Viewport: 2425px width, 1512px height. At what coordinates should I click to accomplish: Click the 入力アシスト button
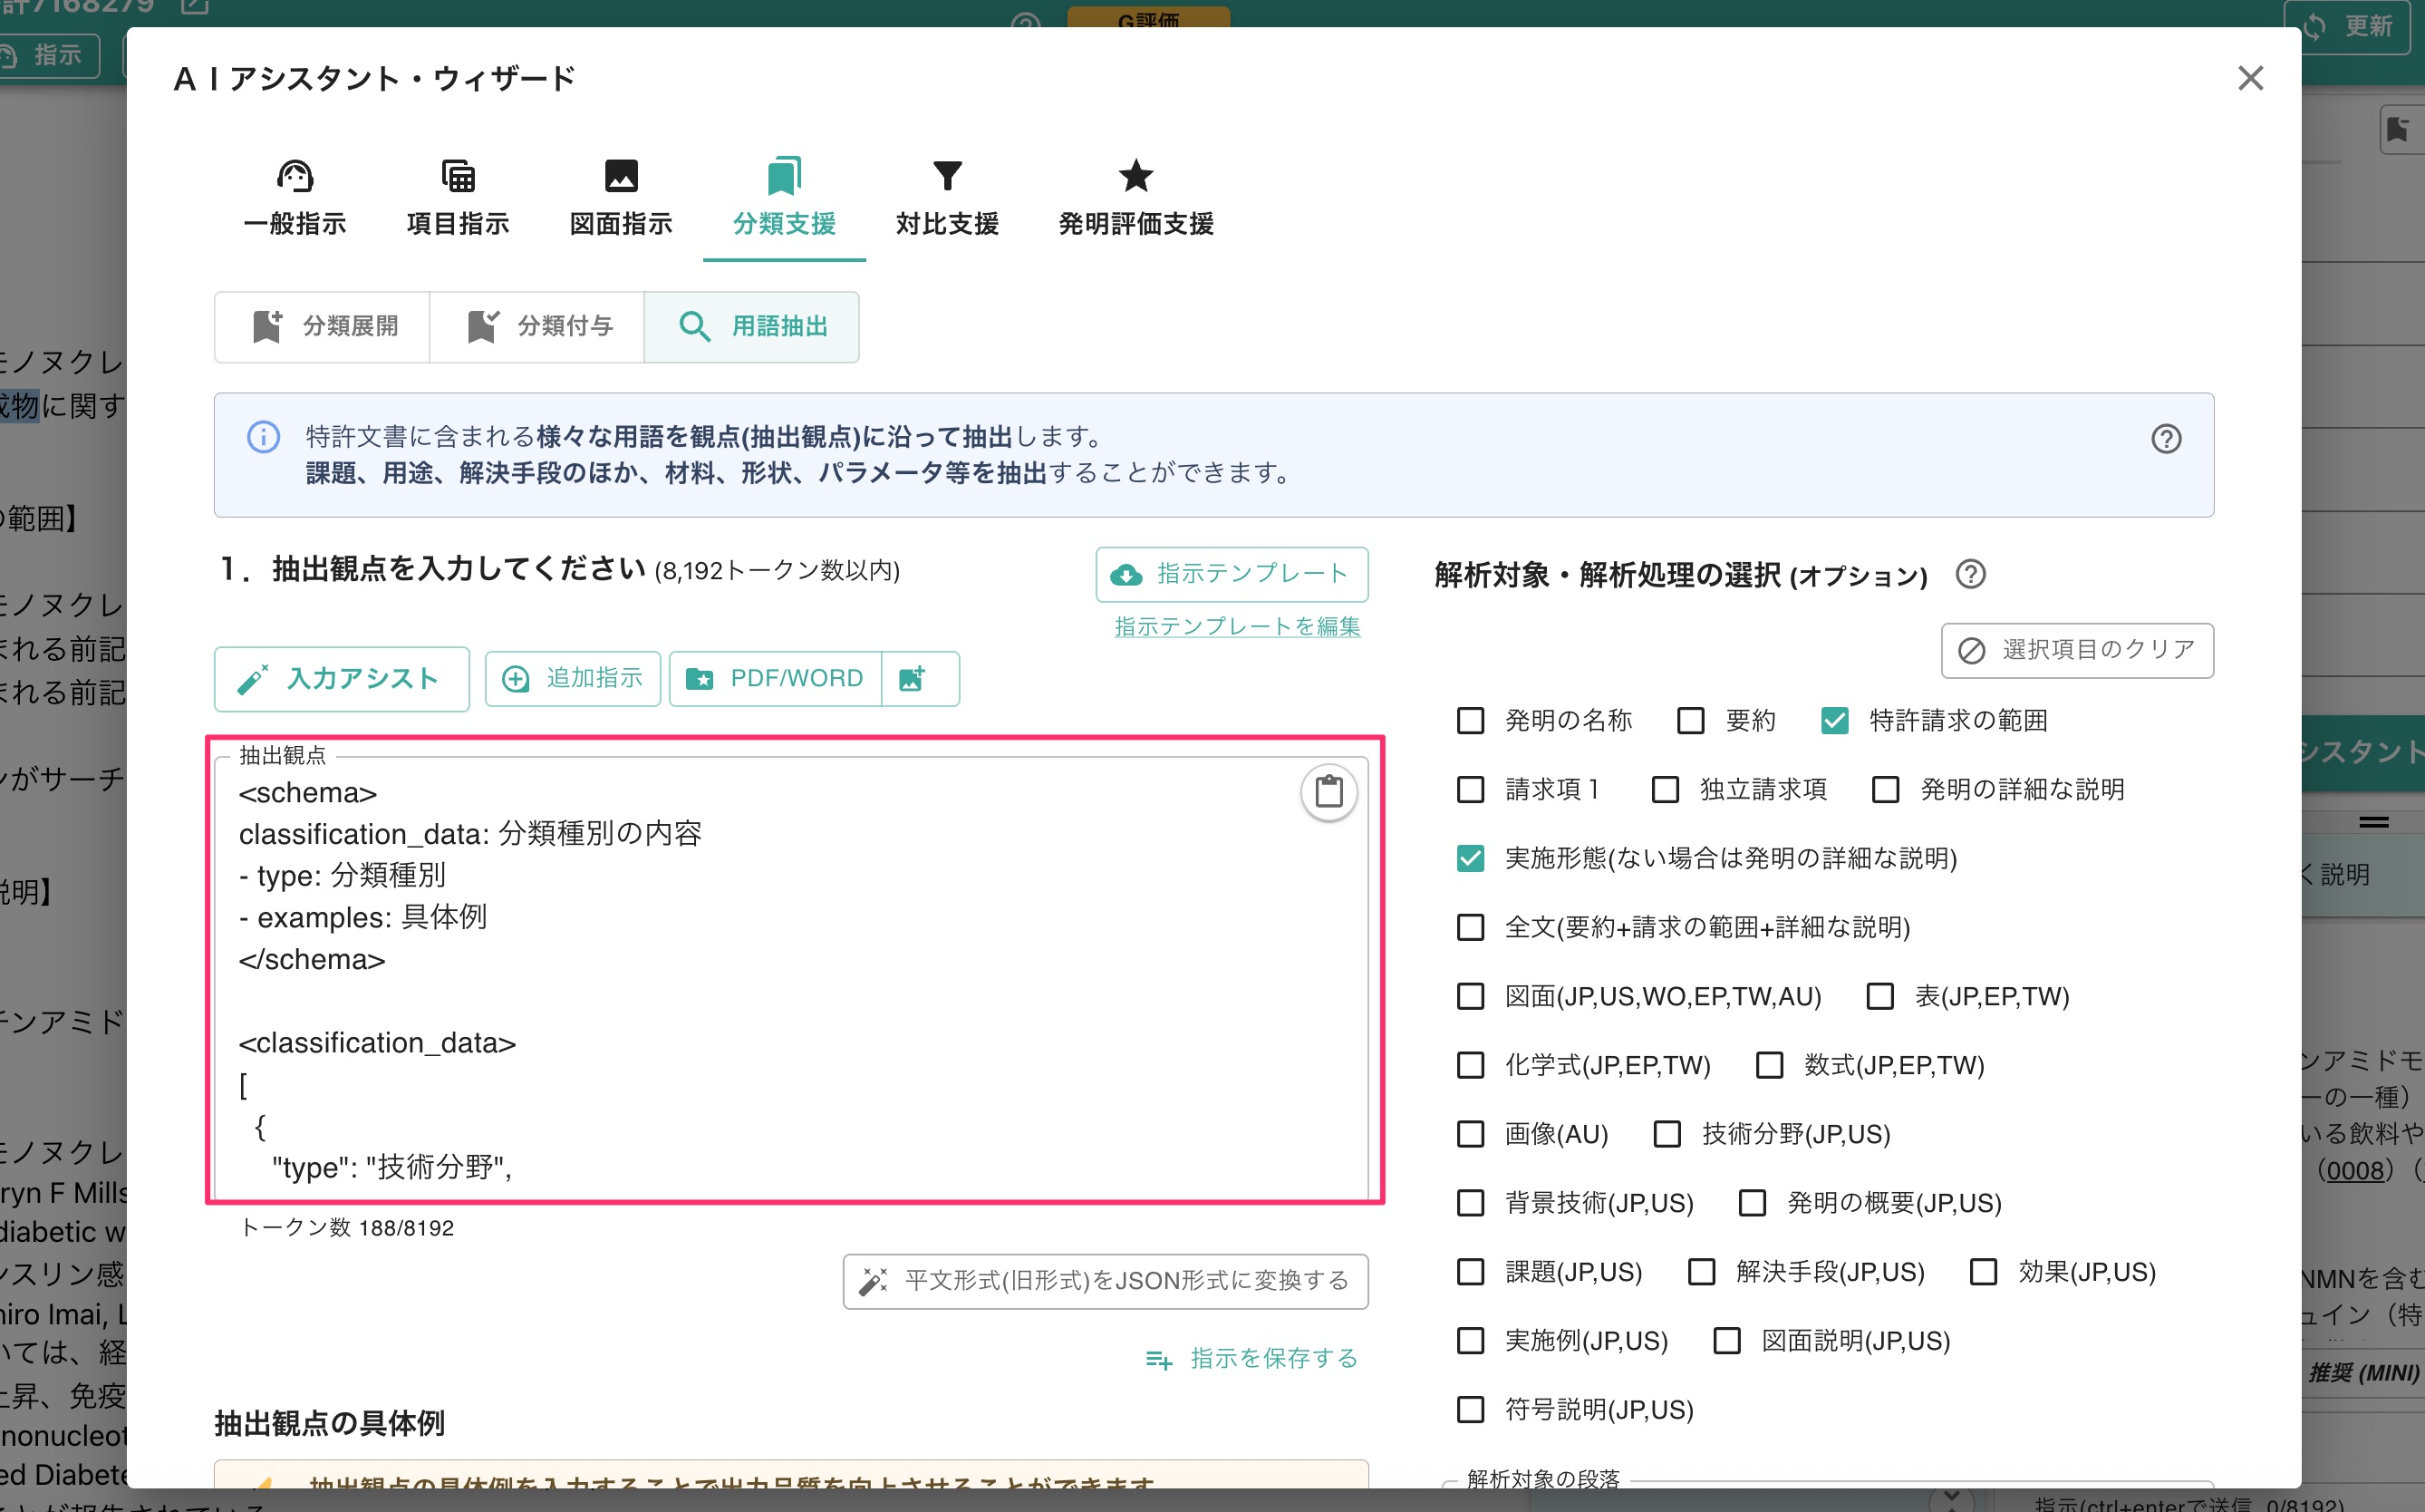[x=341, y=679]
